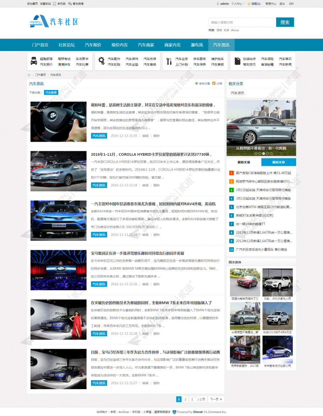323x416 pixels.
Task: Open the 瀑布流 nav menu item
Action: [x=197, y=45]
